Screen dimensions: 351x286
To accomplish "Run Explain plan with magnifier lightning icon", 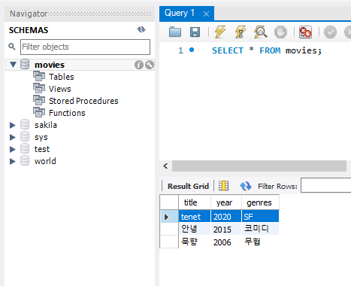I will pos(260,32).
